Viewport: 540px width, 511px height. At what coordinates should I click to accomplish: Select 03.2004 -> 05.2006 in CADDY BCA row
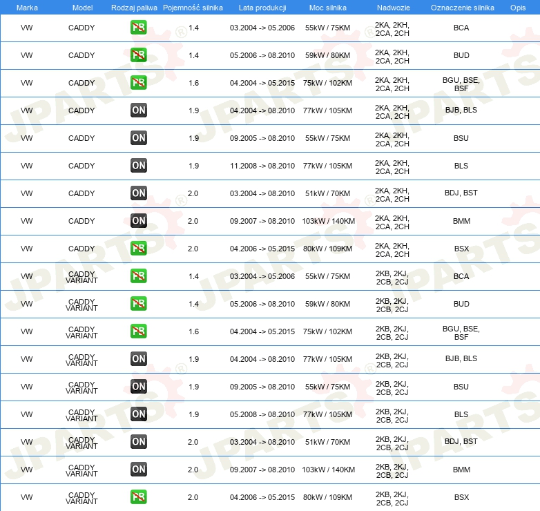point(262,28)
